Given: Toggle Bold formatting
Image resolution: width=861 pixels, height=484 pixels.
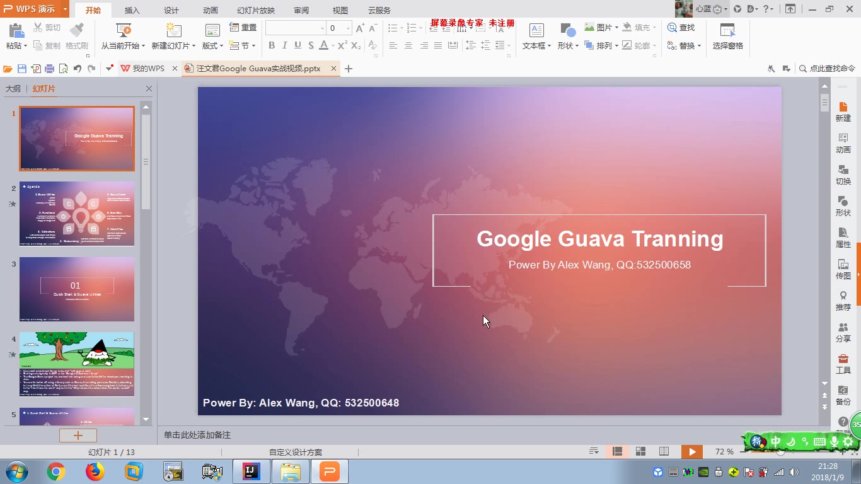Looking at the screenshot, I should (272, 45).
